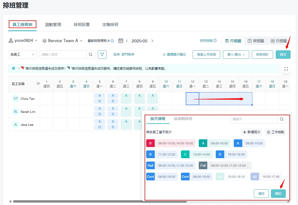The image size is (298, 205).
Task: Switch to 周視圖 week view
Action: coord(256,41)
